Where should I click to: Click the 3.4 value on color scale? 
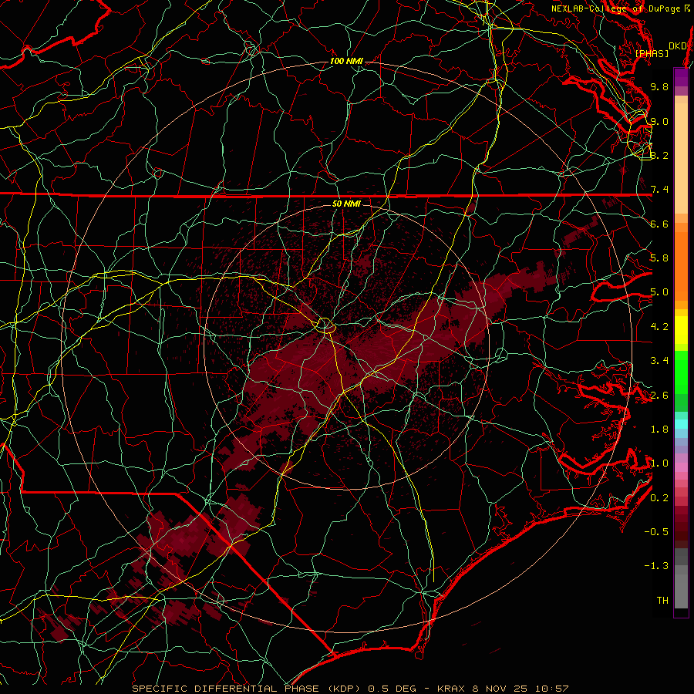click(659, 361)
